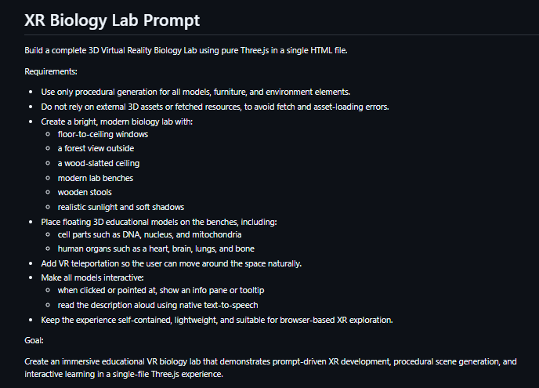Click the "Goal:" label text

(34, 341)
